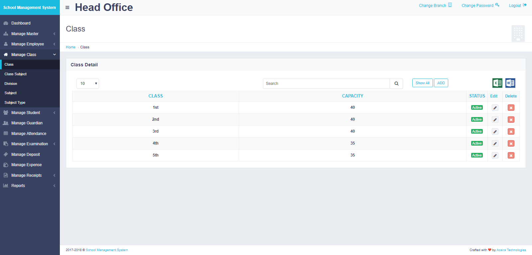Export class list to Word

510,83
